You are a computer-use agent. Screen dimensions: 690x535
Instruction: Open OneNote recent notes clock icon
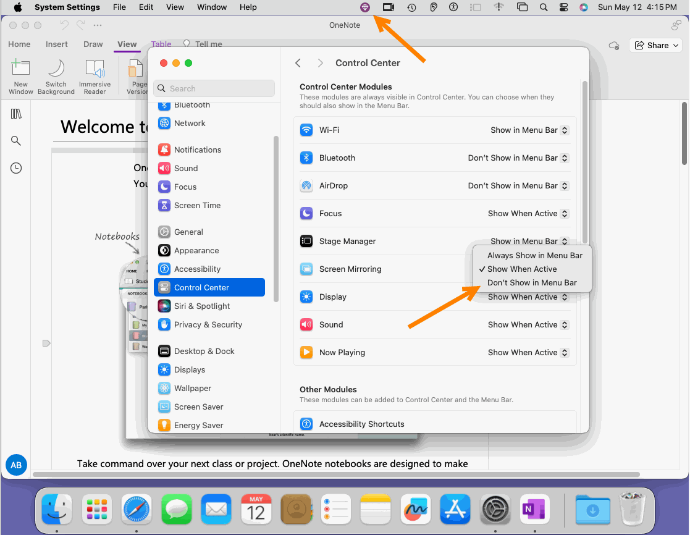point(16,168)
